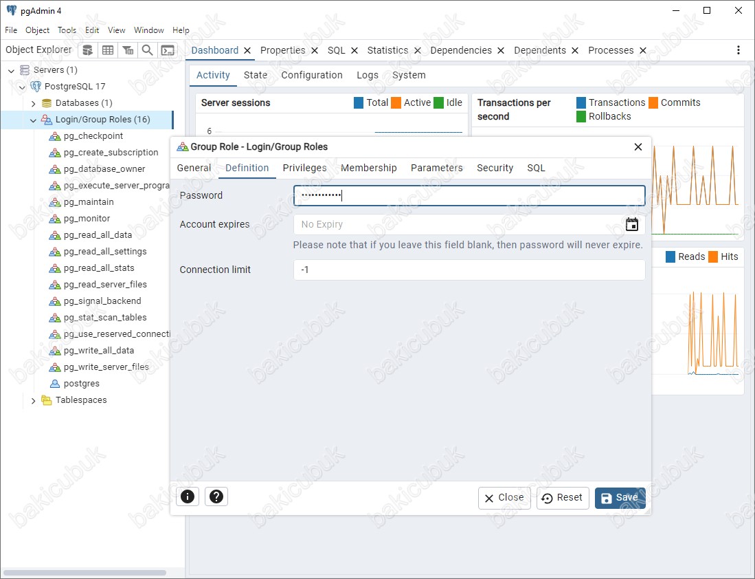The height and width of the screenshot is (579, 755).
Task: Click the Filtered Rows toolbar icon
Action: [128, 50]
